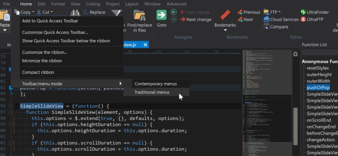Click the FTP folder icon

[x=266, y=12]
